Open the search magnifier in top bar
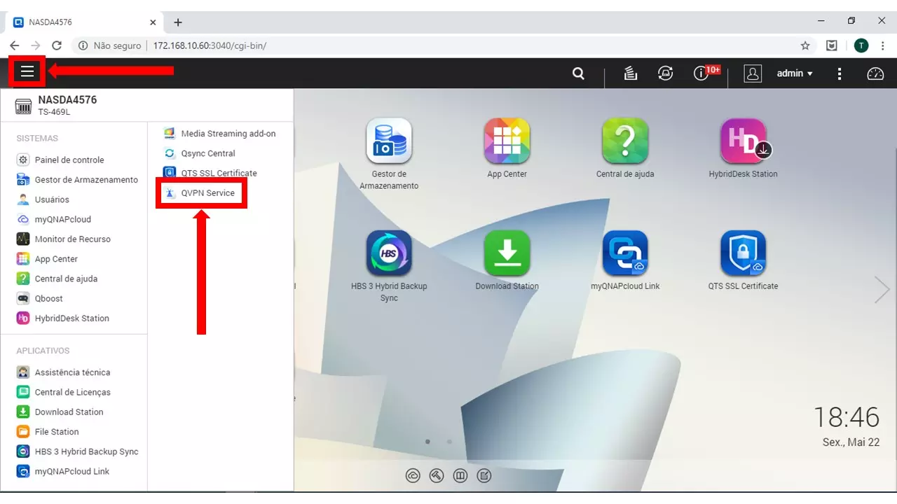The height and width of the screenshot is (504, 897). (578, 73)
